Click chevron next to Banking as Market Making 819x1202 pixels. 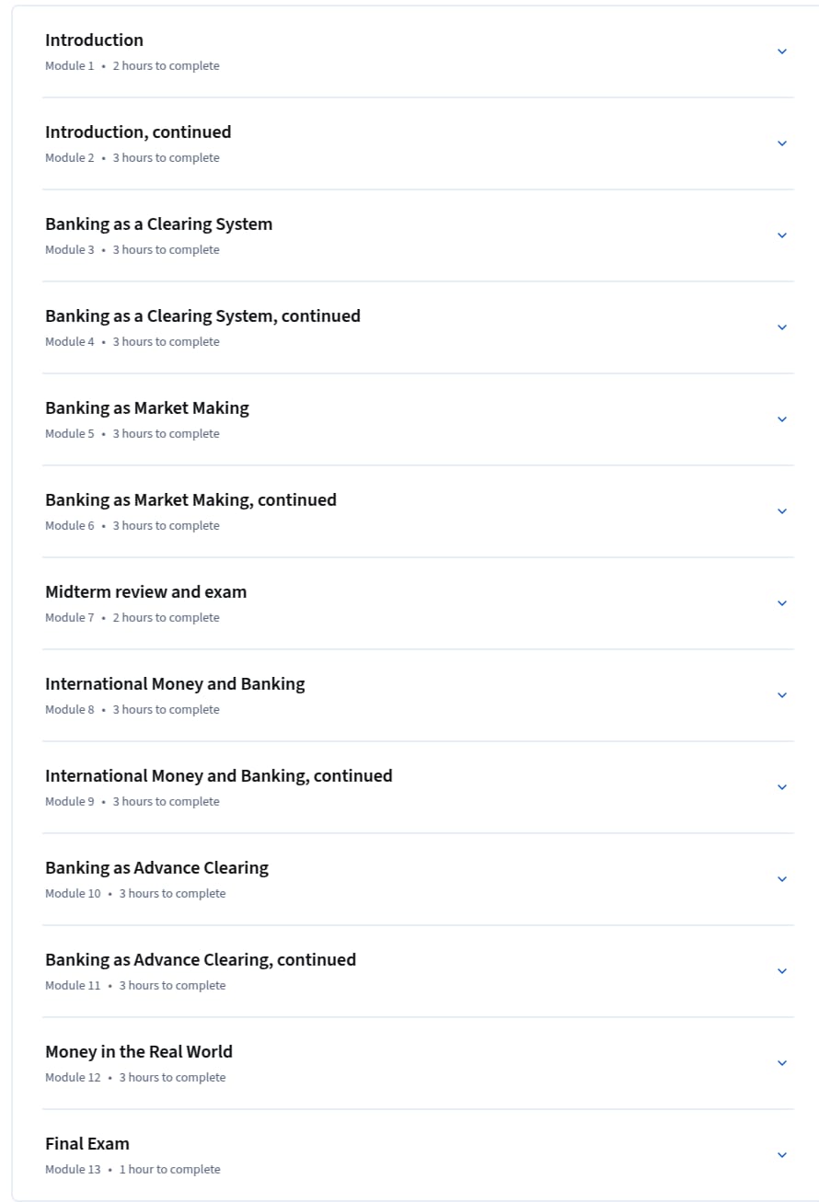(x=782, y=419)
